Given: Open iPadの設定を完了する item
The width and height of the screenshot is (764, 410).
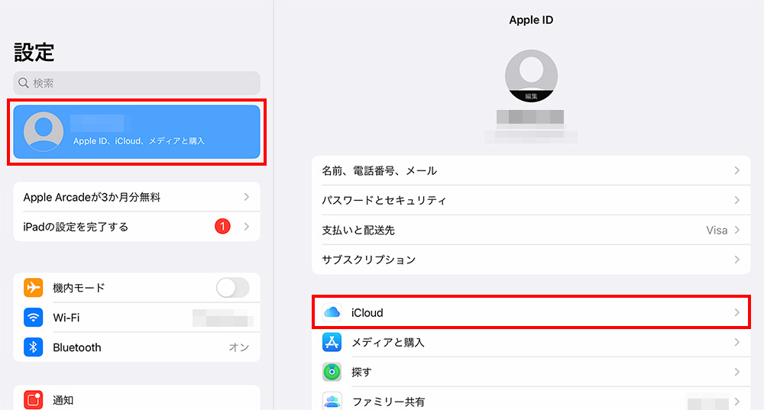Looking at the screenshot, I should pyautogui.click(x=137, y=227).
